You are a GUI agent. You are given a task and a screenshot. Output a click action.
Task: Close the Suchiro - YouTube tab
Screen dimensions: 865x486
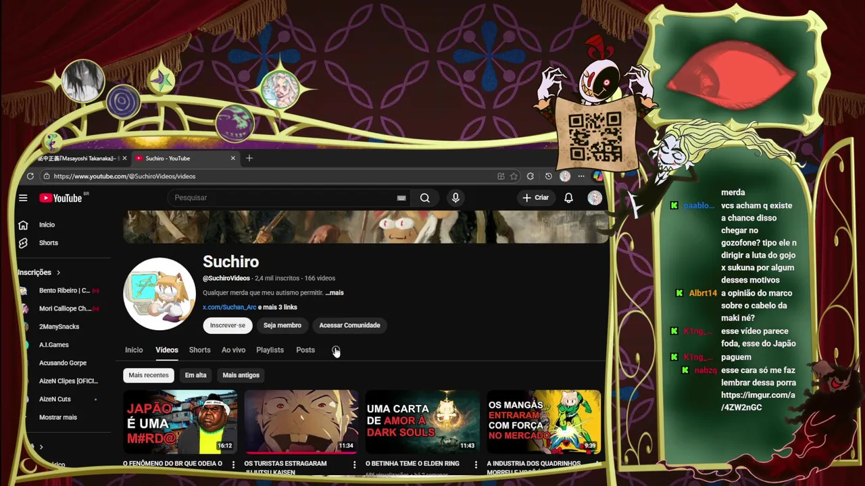coord(233,158)
